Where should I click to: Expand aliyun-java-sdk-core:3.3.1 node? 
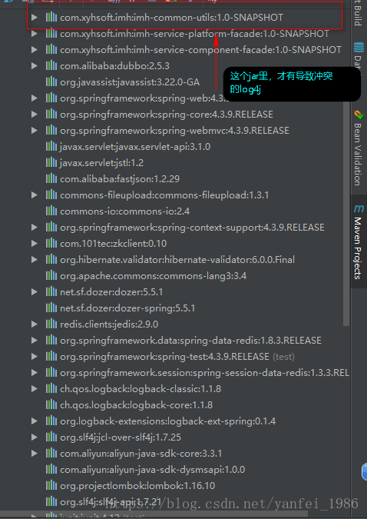pos(35,453)
